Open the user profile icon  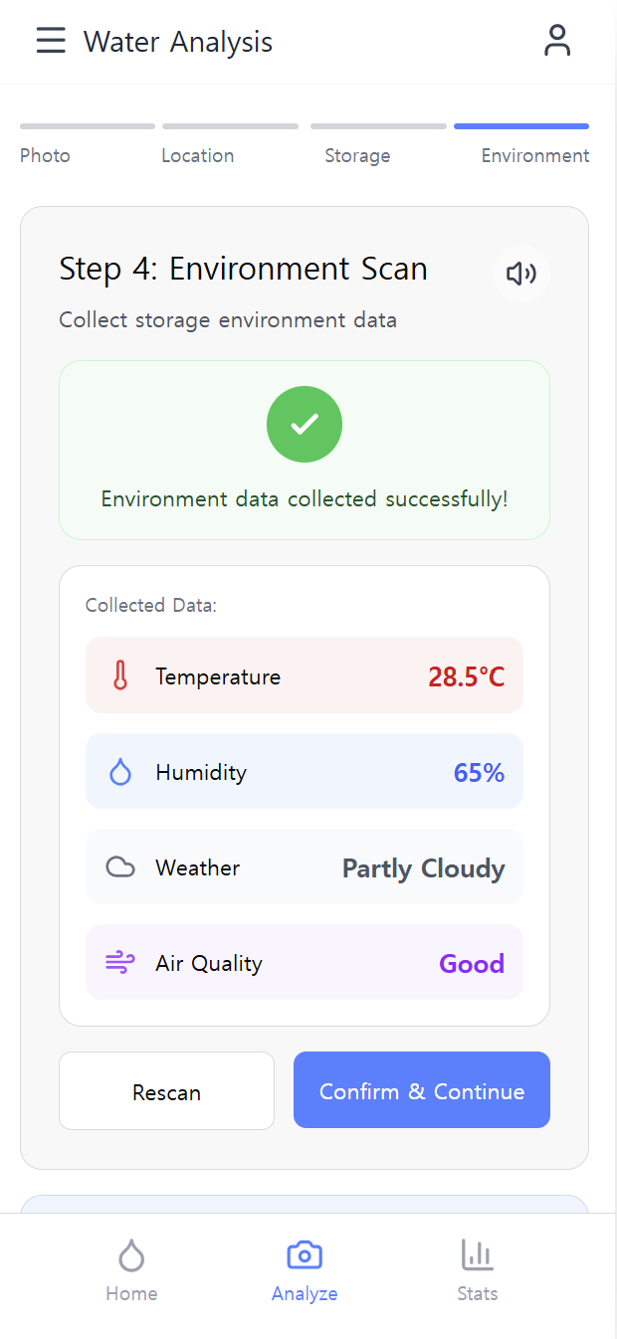pos(557,41)
